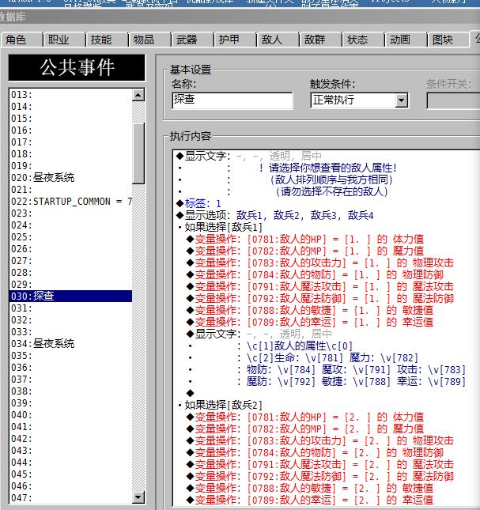Select entry 022:STARTUP_COMMON

tap(70, 202)
